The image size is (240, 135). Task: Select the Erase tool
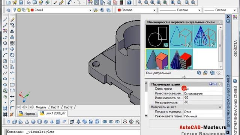12,19
